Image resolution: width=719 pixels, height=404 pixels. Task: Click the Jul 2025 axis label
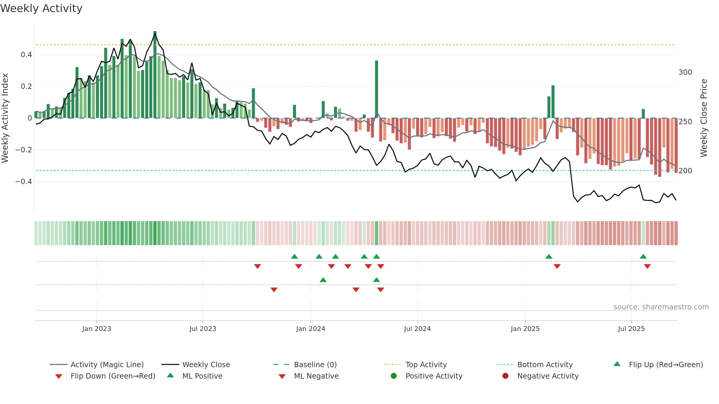point(631,329)
